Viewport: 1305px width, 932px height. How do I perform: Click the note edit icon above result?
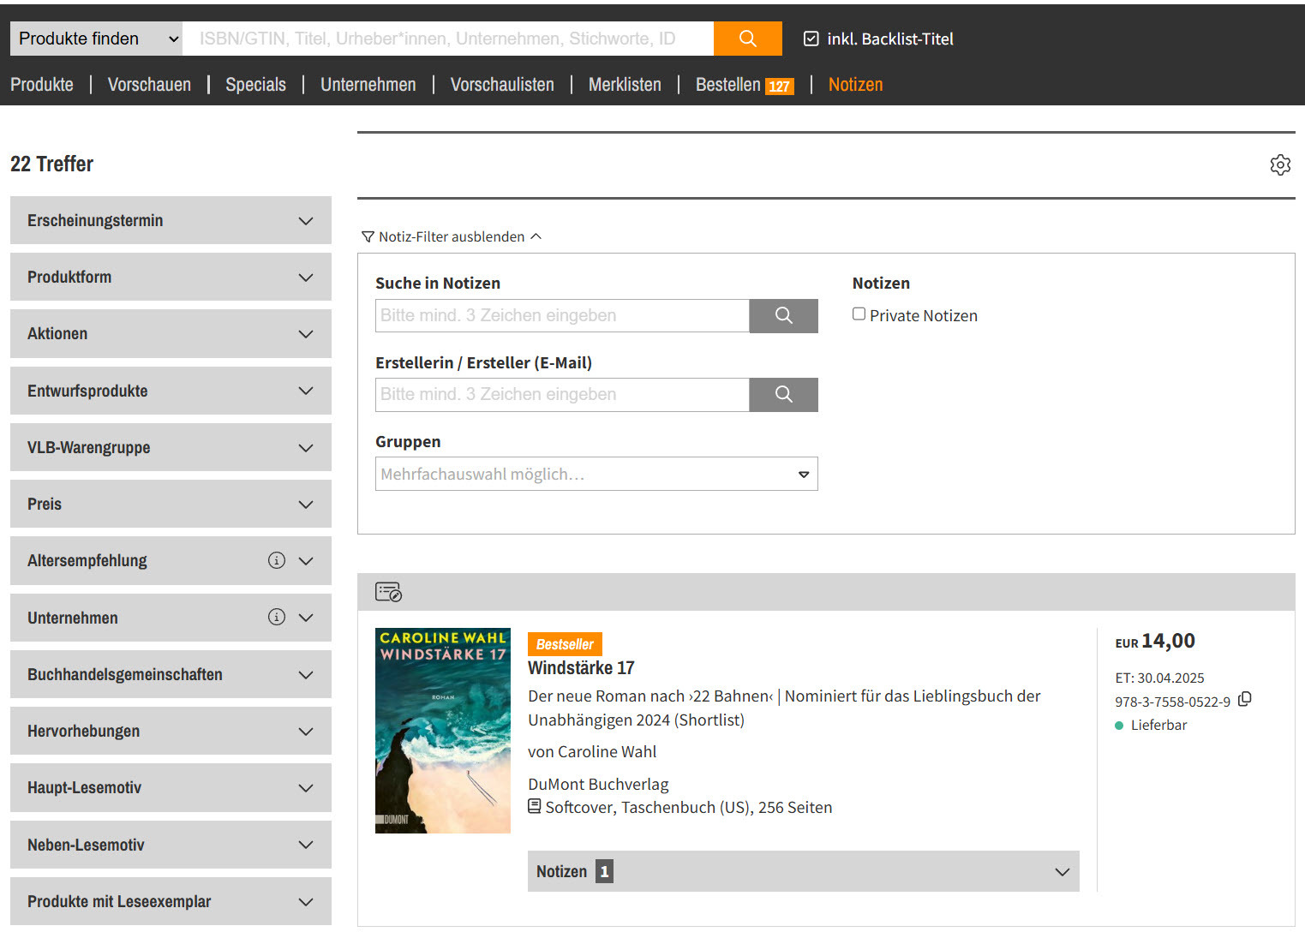tap(388, 592)
